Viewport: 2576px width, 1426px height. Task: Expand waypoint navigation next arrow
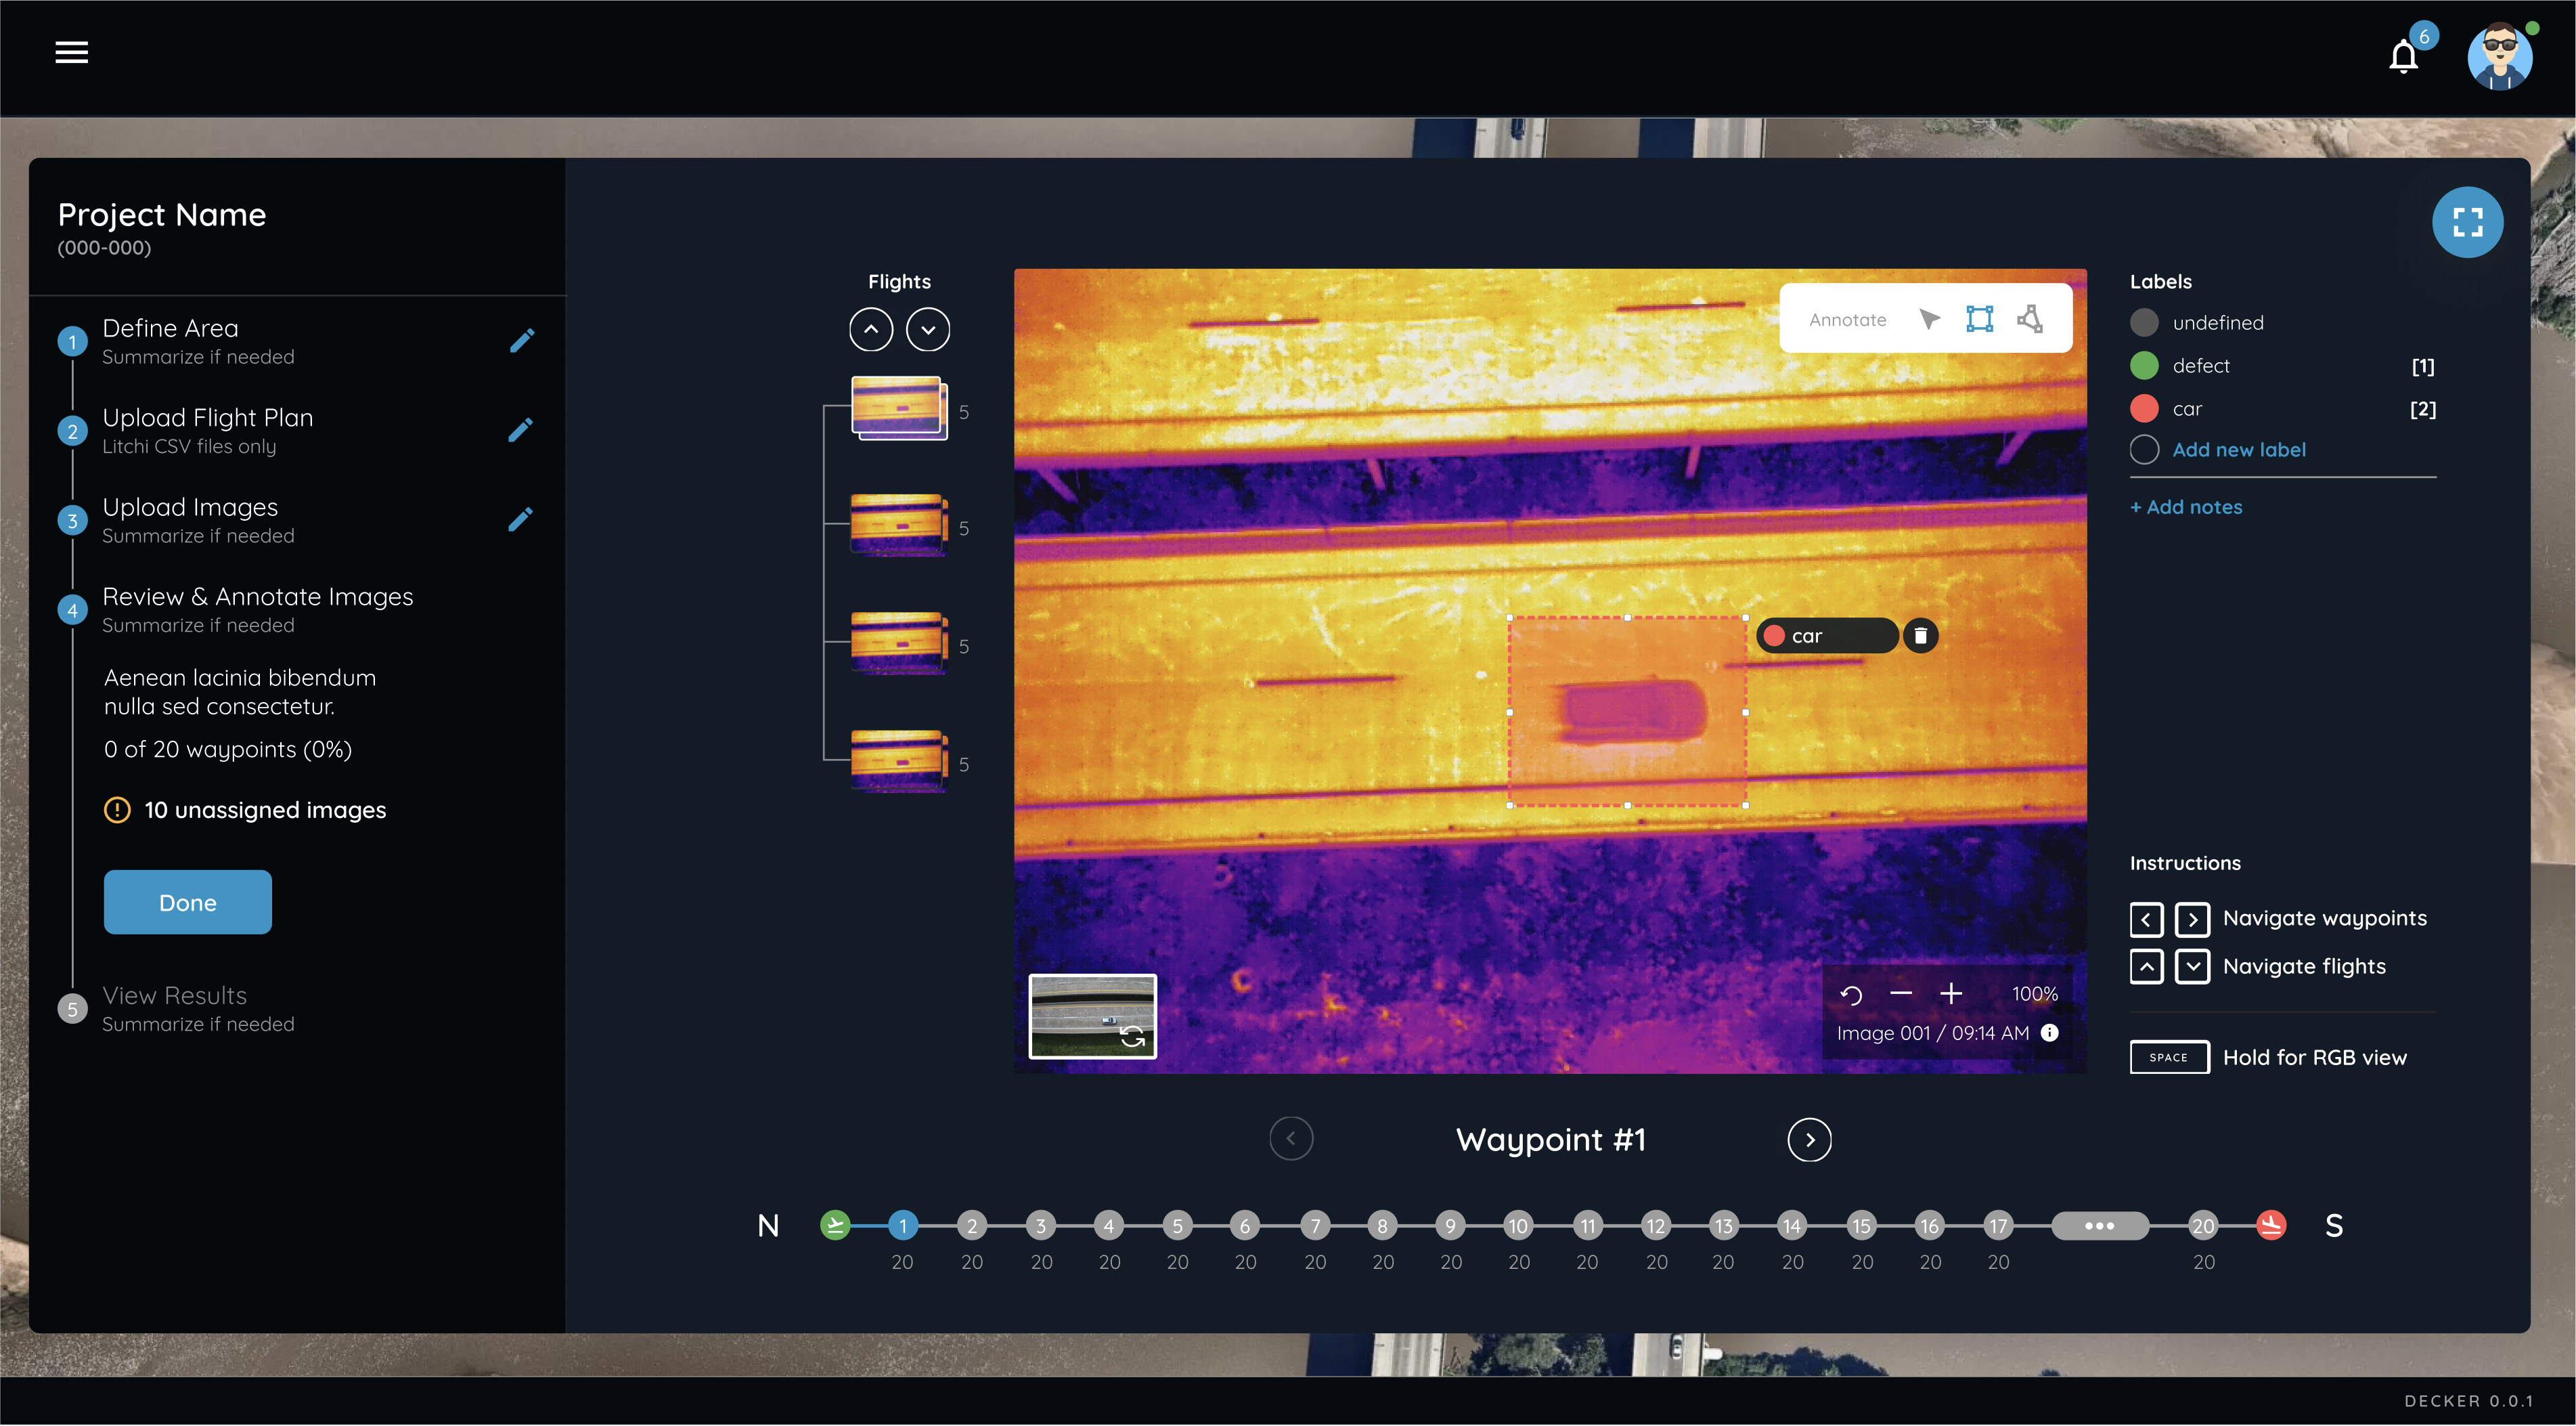pos(1809,1138)
